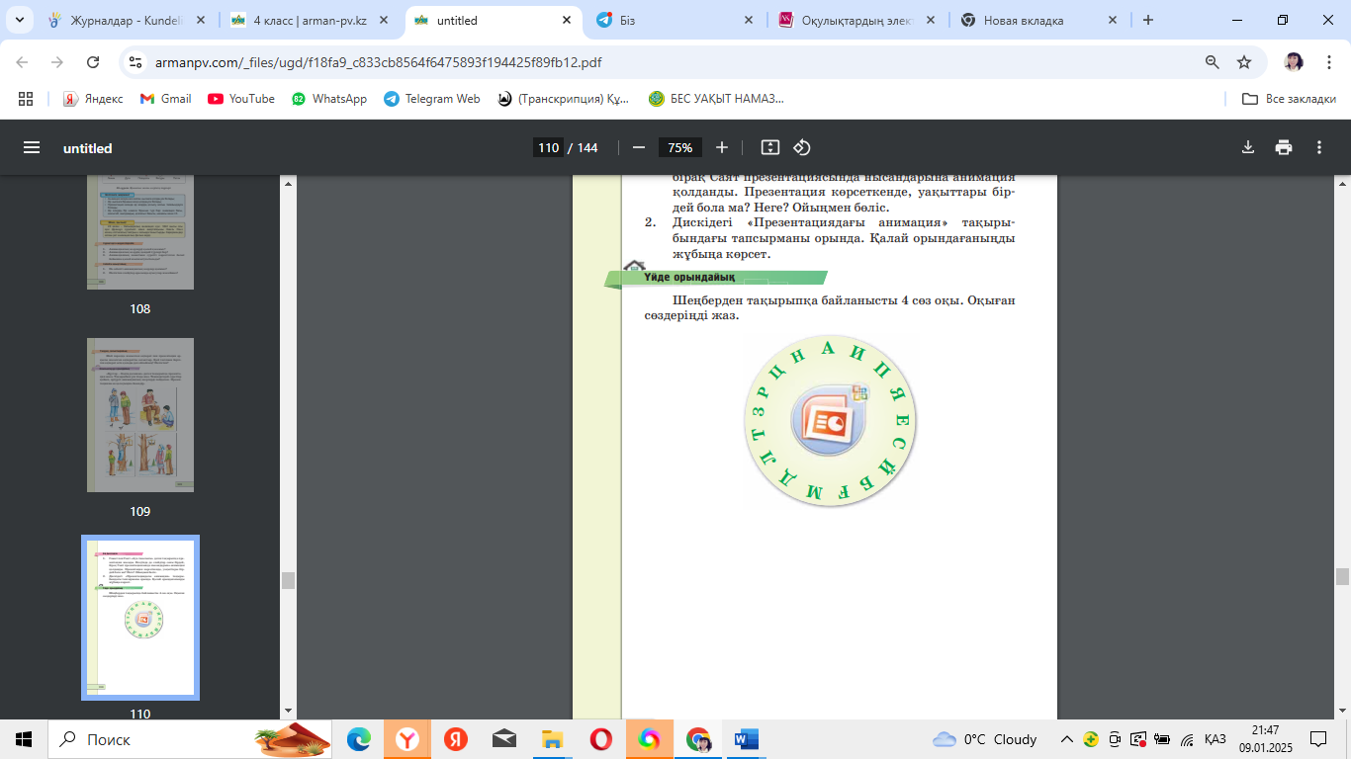The image size is (1351, 759).
Task: Print the PDF document
Action: point(1284,147)
